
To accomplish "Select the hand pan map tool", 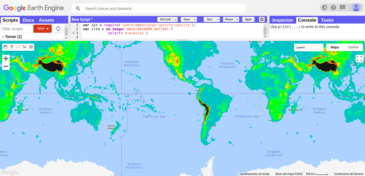I will coord(5,47).
